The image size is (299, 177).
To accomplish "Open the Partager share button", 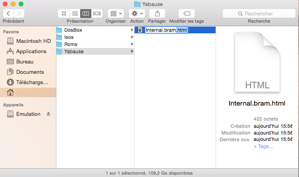I will coord(157,13).
